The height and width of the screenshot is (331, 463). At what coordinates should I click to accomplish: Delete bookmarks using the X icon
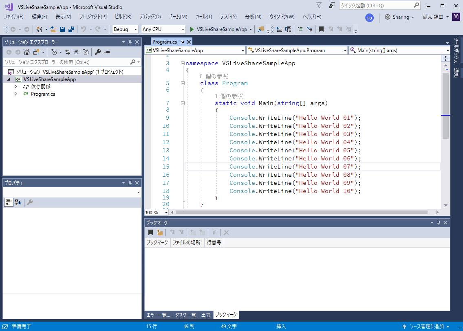pyautogui.click(x=226, y=232)
